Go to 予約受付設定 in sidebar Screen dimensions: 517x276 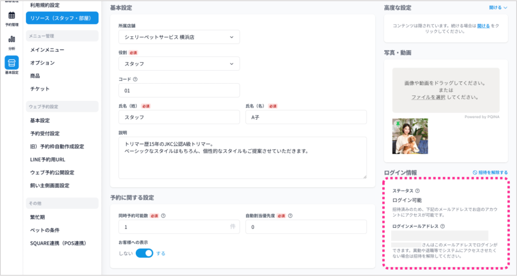tap(45, 133)
